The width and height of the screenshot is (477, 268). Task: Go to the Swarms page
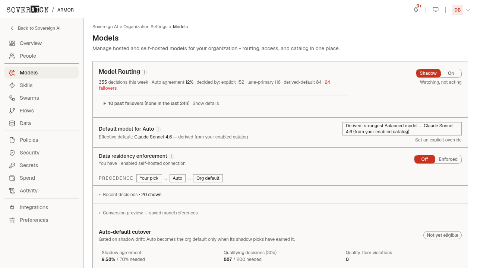click(41, 98)
